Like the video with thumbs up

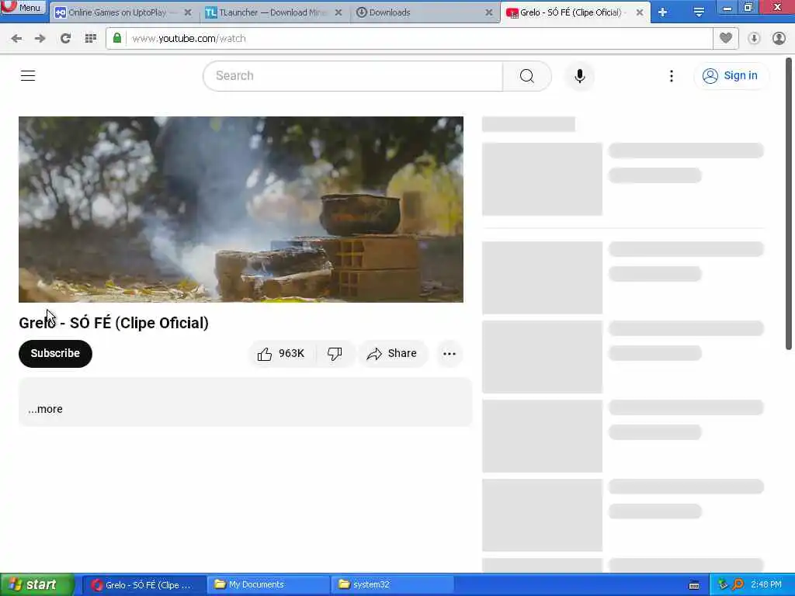pyautogui.click(x=281, y=353)
